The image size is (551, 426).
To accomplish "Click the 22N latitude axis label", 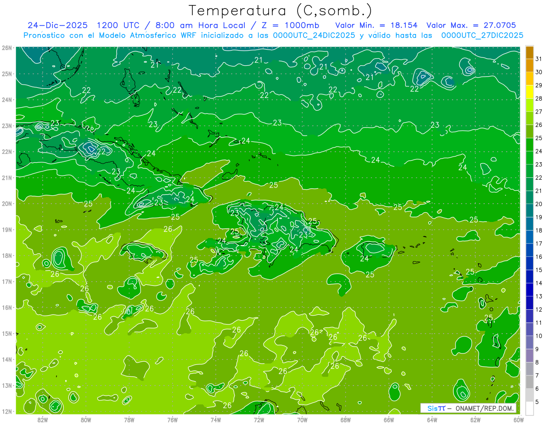I will point(7,152).
